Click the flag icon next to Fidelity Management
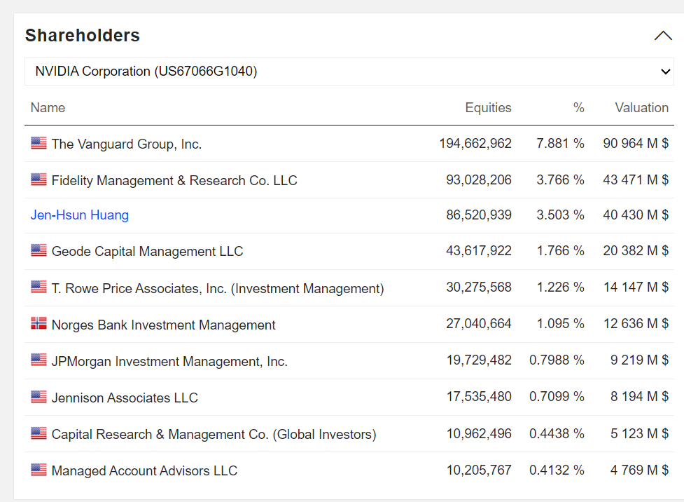This screenshot has width=684, height=502. click(x=39, y=179)
